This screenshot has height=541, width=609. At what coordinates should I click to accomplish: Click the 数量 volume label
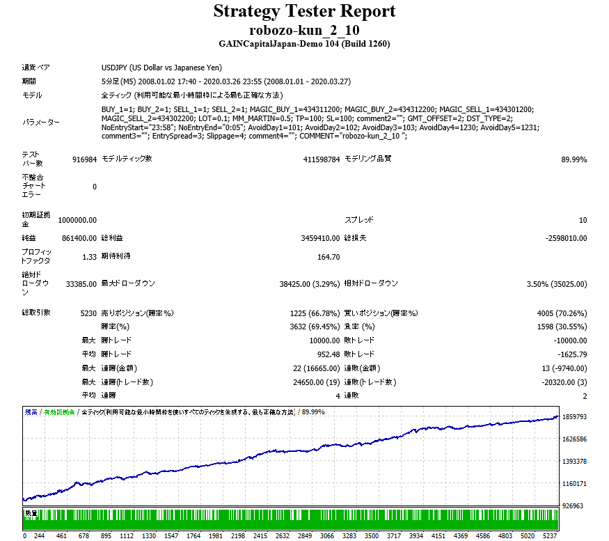tap(31, 513)
